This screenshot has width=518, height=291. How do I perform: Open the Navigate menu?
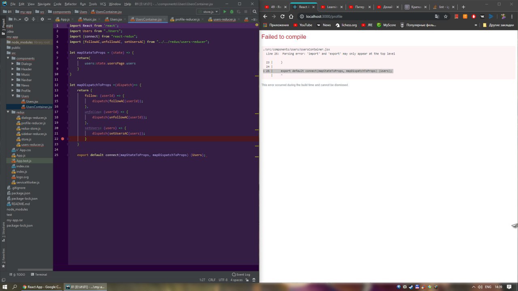pyautogui.click(x=44, y=4)
